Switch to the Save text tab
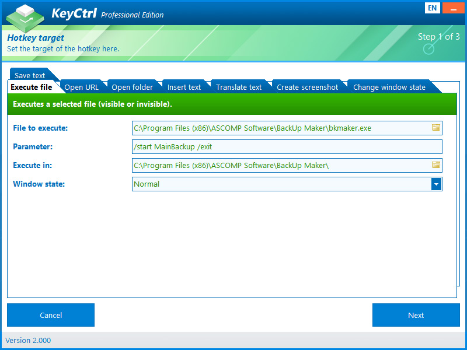Screen dimensions: 467x350 click(30, 75)
